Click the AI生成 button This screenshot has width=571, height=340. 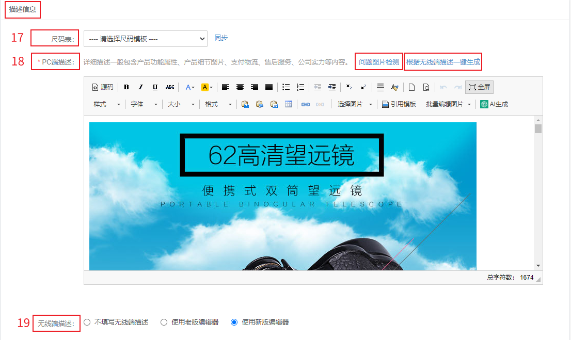click(x=494, y=104)
